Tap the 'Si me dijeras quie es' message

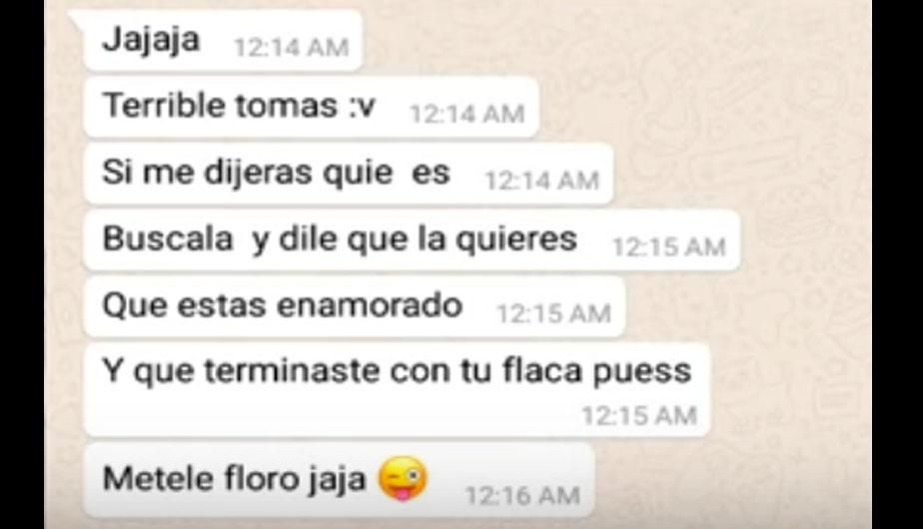click(348, 174)
